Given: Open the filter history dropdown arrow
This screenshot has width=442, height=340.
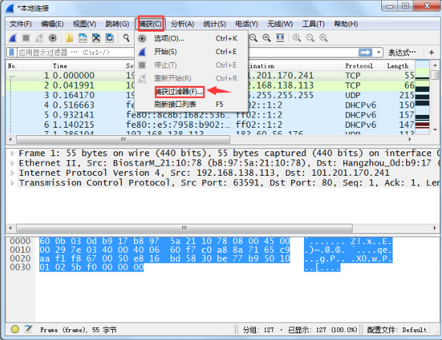Looking at the screenshot, I should click(378, 53).
